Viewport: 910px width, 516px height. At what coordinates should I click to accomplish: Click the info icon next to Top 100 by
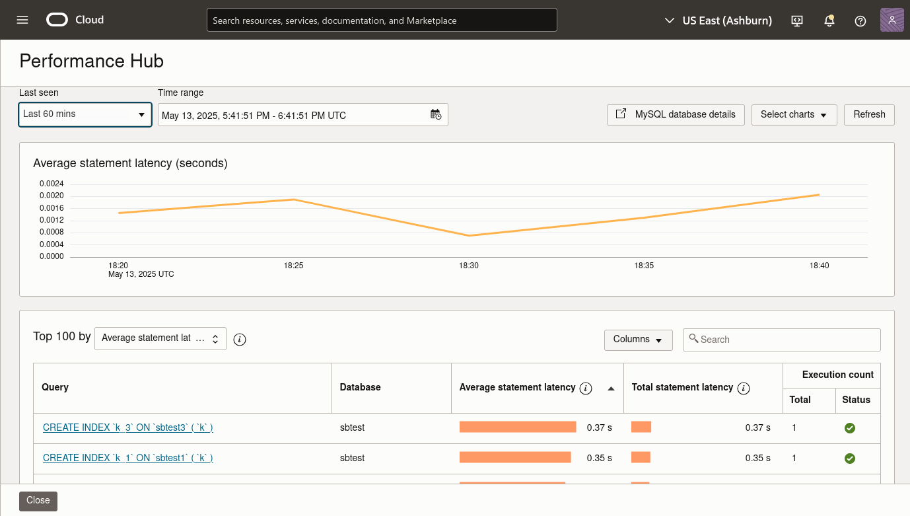(239, 339)
